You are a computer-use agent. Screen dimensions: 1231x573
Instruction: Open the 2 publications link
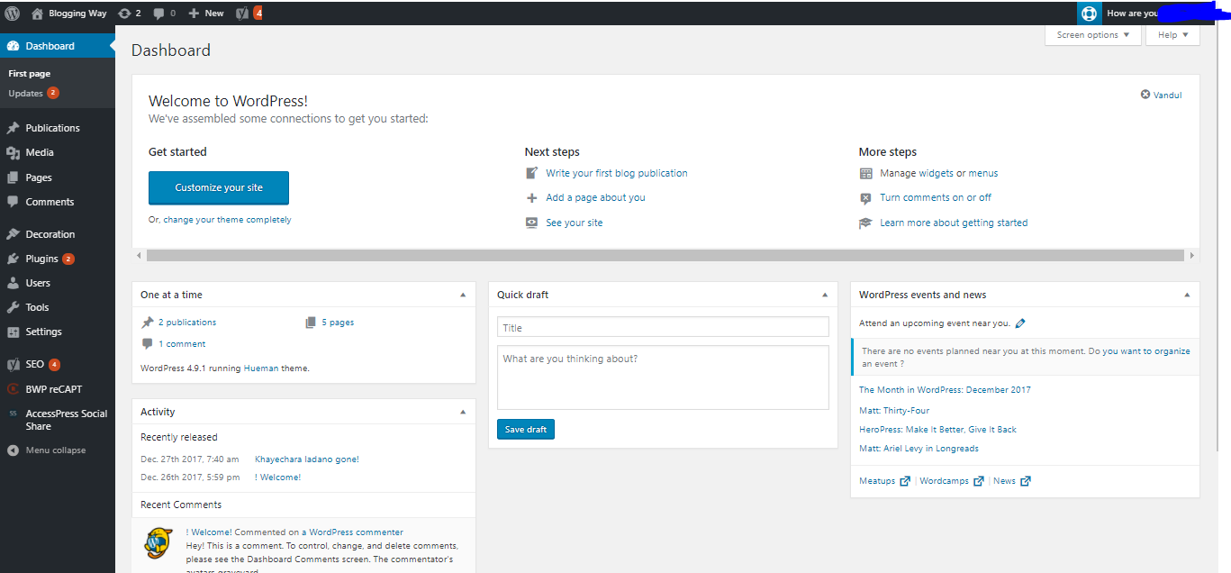(187, 323)
